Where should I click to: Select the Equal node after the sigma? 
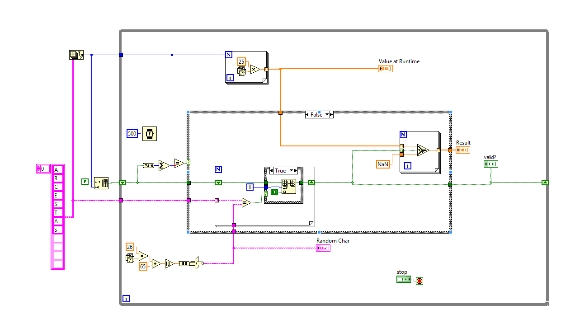pyautogui.click(x=179, y=163)
